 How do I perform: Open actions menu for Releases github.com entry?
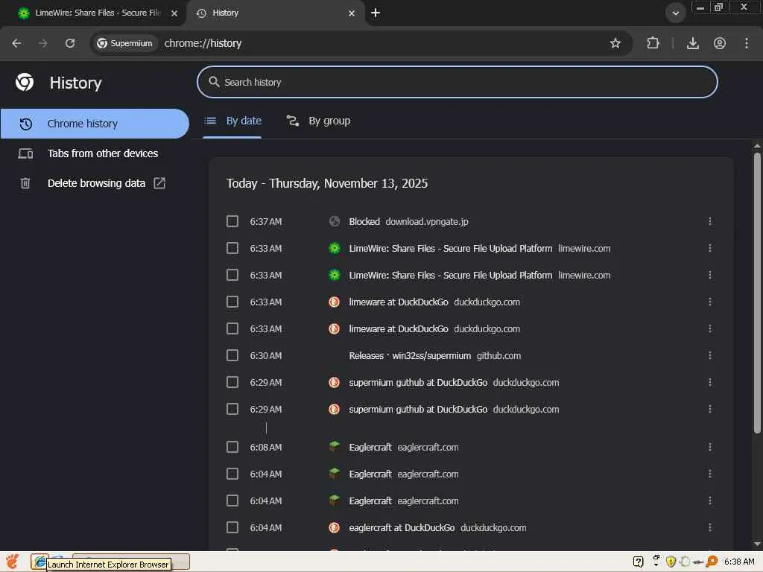(710, 355)
